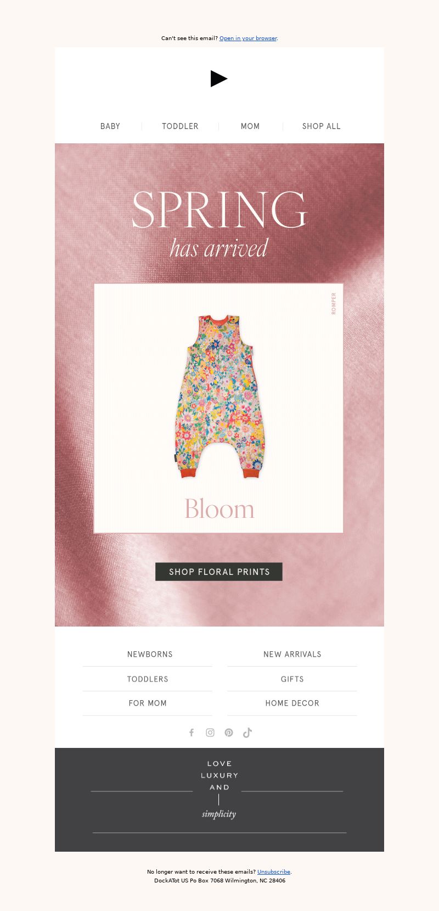Open the FOR MOM category link
Image resolution: width=439 pixels, height=911 pixels.
[148, 703]
